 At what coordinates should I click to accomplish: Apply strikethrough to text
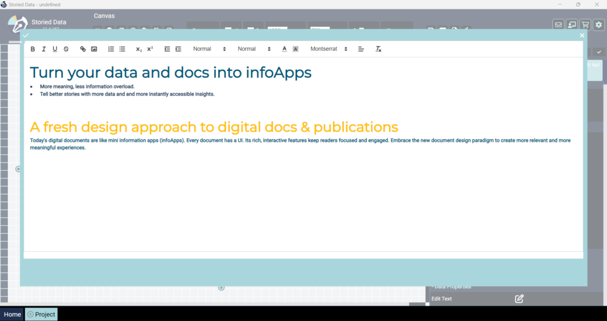tap(66, 49)
